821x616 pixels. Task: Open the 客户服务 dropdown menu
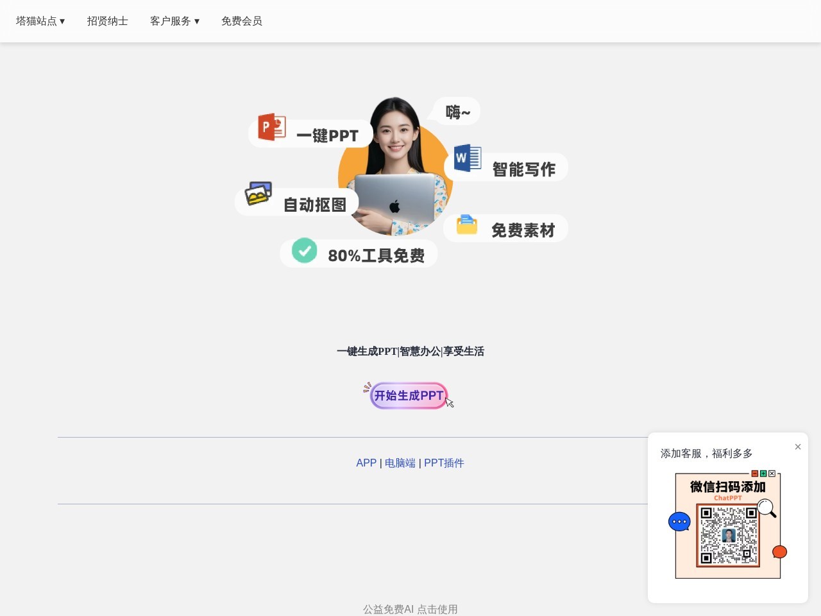click(x=174, y=21)
